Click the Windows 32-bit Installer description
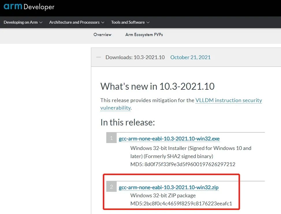 tap(191, 152)
